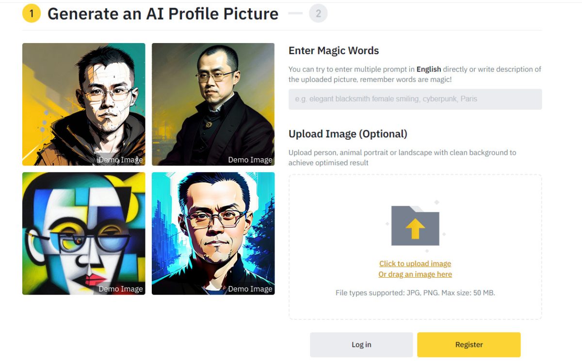582x361 pixels.
Task: Click "Demo Image" label on dark coat portrait
Action: (x=250, y=160)
